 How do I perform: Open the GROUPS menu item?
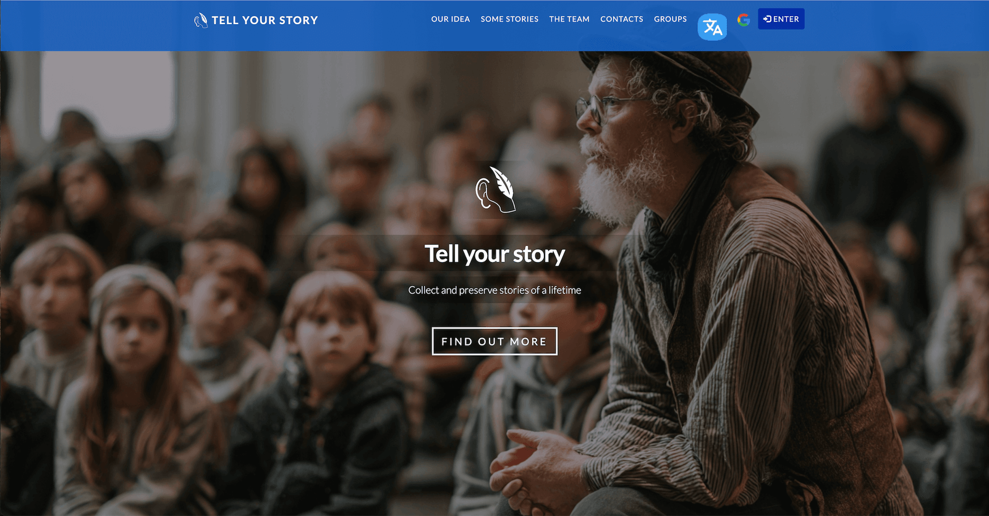click(671, 19)
